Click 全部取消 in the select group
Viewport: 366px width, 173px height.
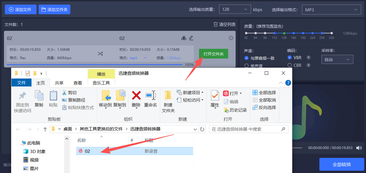[x=264, y=100]
